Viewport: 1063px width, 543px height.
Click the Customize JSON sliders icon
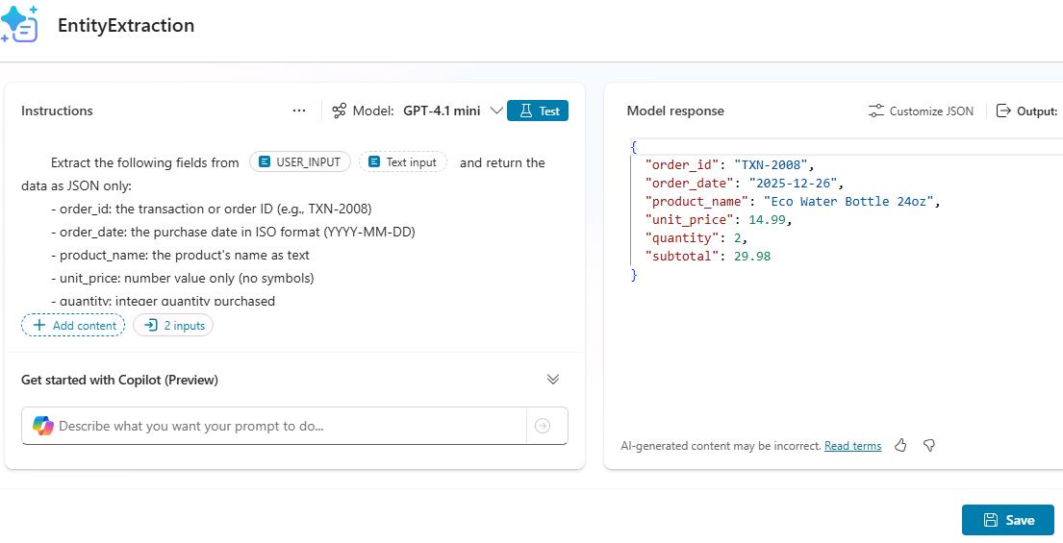tap(875, 111)
